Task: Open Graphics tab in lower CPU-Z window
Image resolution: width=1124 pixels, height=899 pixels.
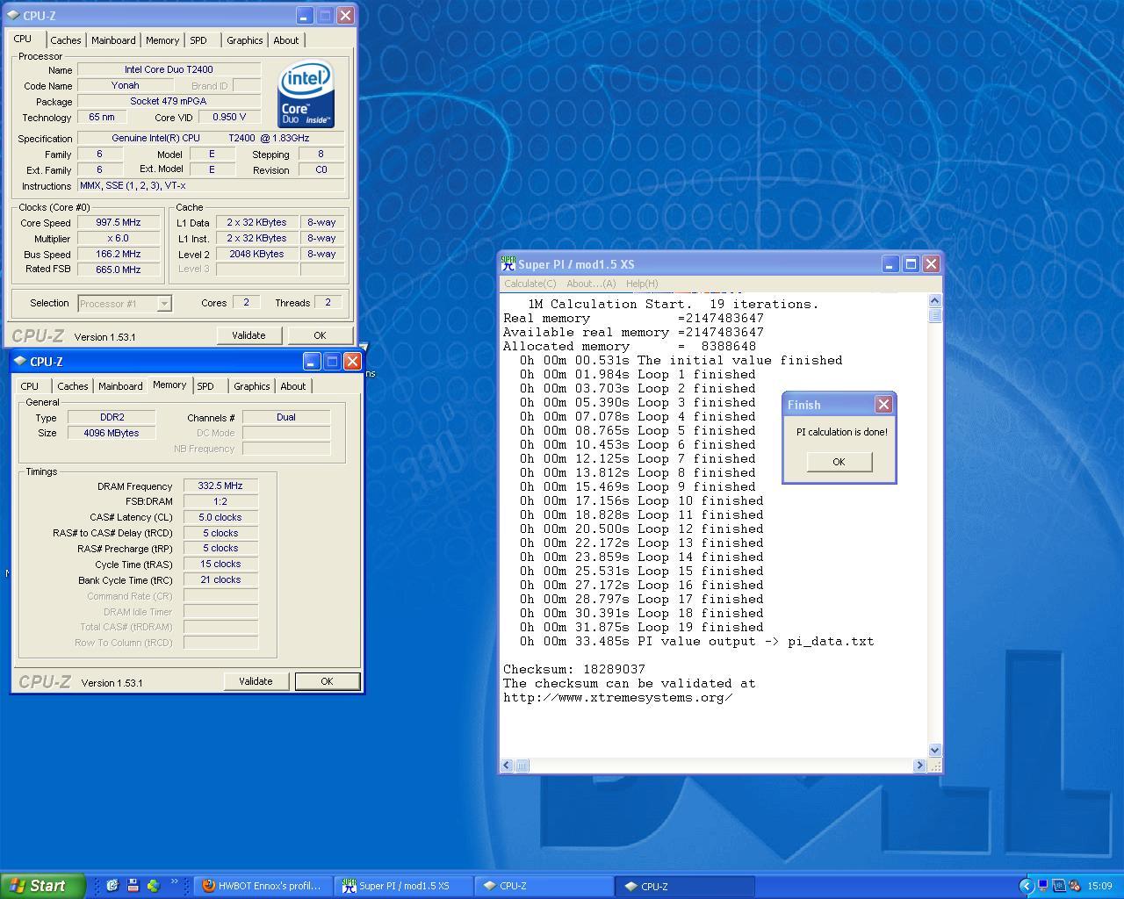Action: point(252,386)
